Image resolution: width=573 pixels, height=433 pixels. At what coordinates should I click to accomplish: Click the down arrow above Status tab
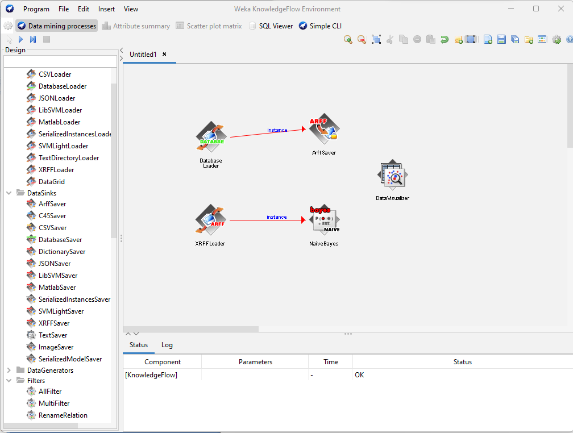[136, 334]
